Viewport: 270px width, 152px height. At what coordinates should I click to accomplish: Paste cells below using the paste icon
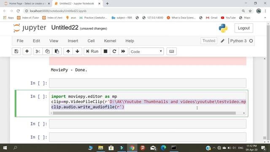click(57, 52)
